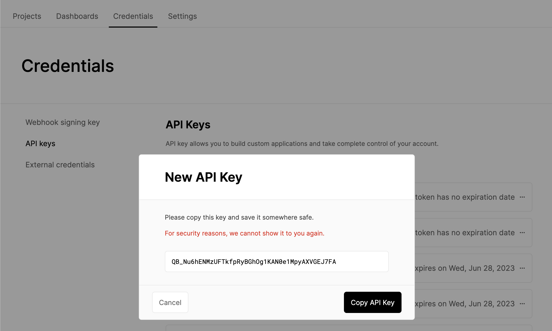The width and height of the screenshot is (552, 331).
Task: Click the second token row with no expiration
Action: 473,233
